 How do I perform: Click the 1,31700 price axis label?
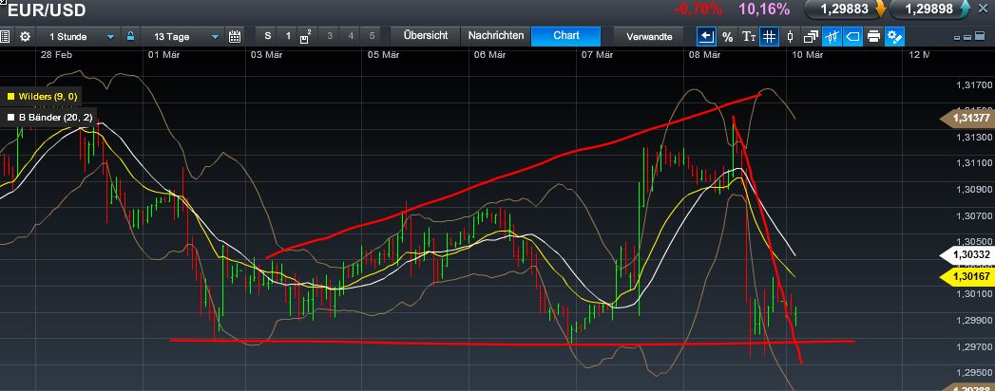pyautogui.click(x=973, y=84)
